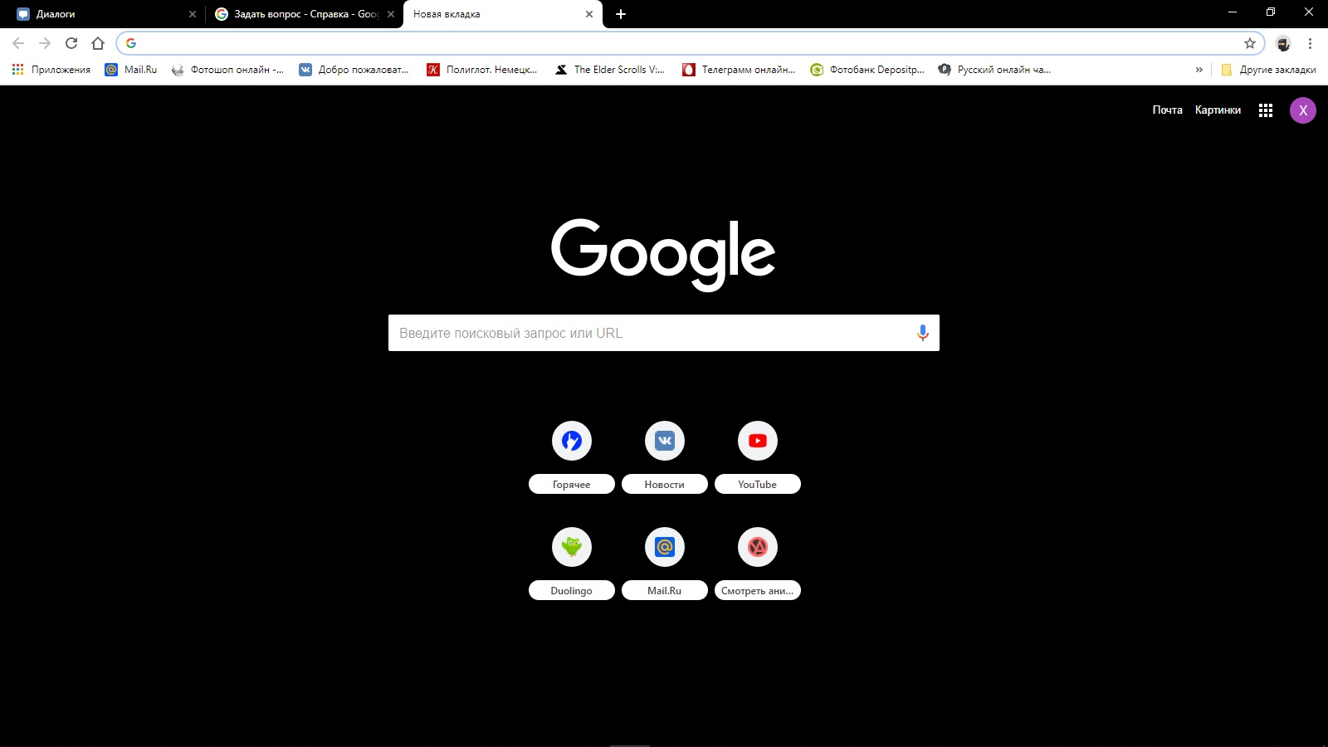Open the Google apps grid
Image resolution: width=1328 pixels, height=747 pixels.
[x=1266, y=110]
